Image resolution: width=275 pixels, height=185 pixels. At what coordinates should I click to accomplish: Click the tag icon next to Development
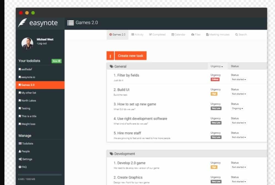[x=111, y=154]
